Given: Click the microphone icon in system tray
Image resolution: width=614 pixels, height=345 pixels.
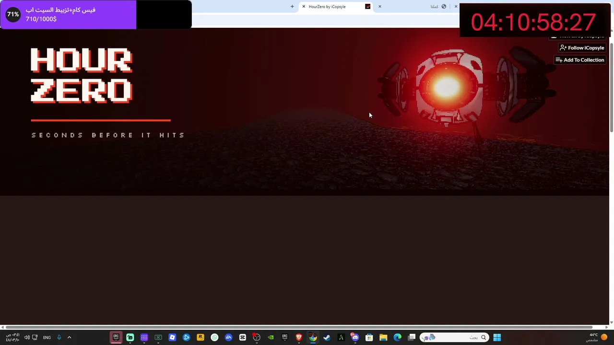Looking at the screenshot, I should click(59, 337).
